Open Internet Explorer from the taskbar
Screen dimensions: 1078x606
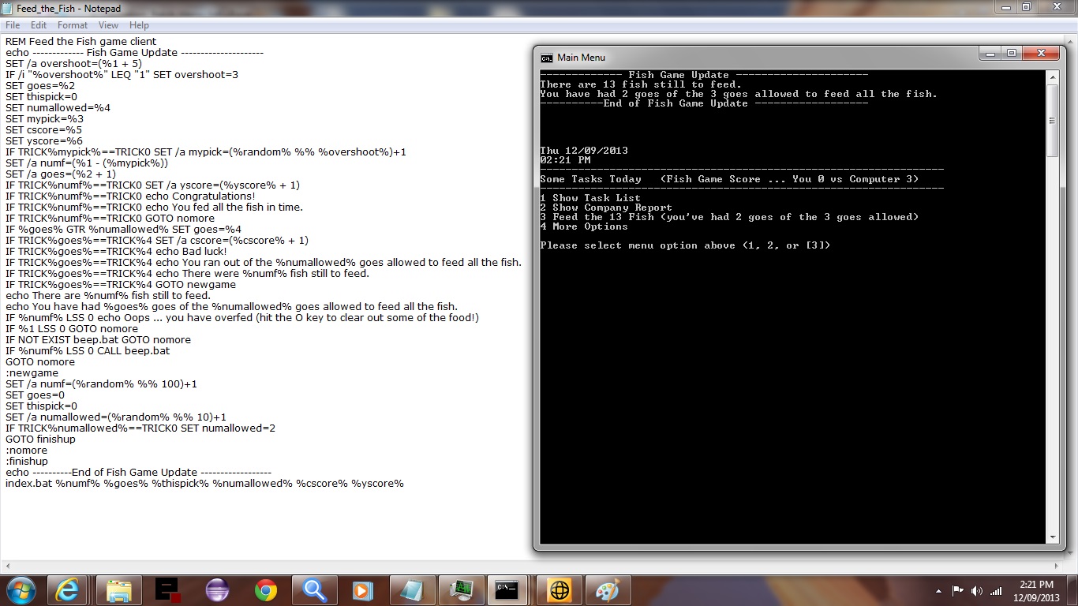tap(69, 590)
